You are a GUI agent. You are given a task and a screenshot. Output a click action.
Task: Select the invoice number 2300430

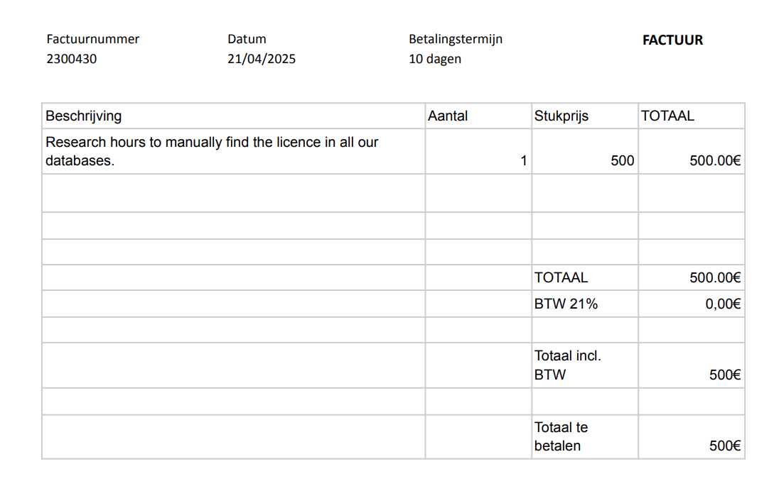(72, 59)
